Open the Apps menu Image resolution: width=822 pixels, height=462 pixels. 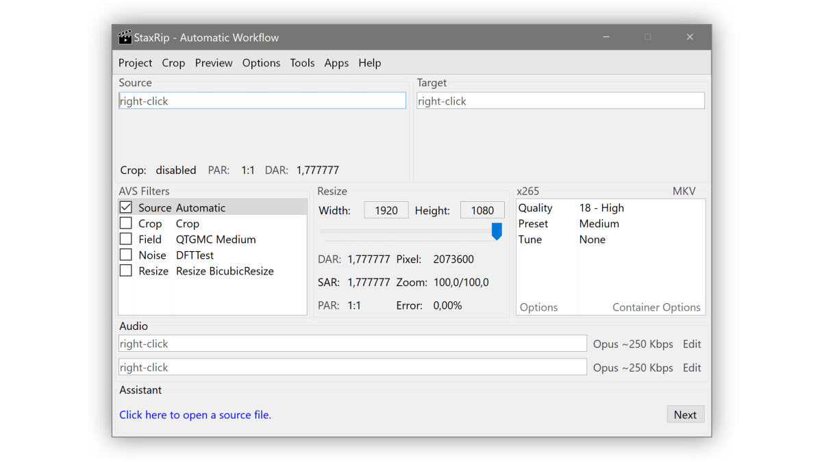(336, 63)
